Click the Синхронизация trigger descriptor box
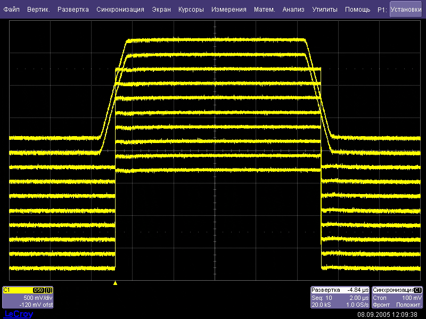The image size is (426, 319). pyautogui.click(x=397, y=298)
